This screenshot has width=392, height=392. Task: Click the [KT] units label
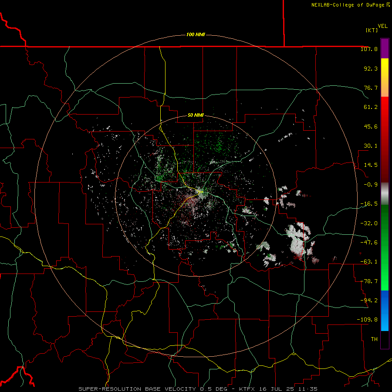372,30
